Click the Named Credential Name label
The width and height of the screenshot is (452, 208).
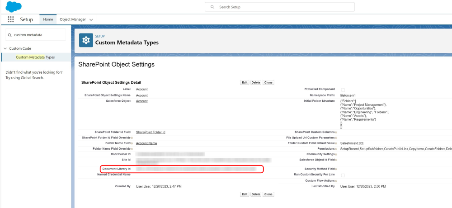(x=114, y=175)
